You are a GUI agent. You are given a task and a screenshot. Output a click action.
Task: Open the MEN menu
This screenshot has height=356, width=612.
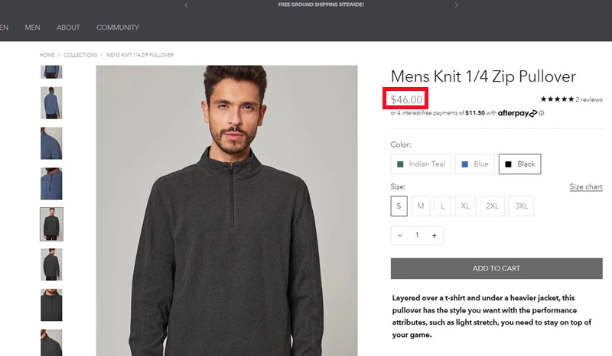32,28
